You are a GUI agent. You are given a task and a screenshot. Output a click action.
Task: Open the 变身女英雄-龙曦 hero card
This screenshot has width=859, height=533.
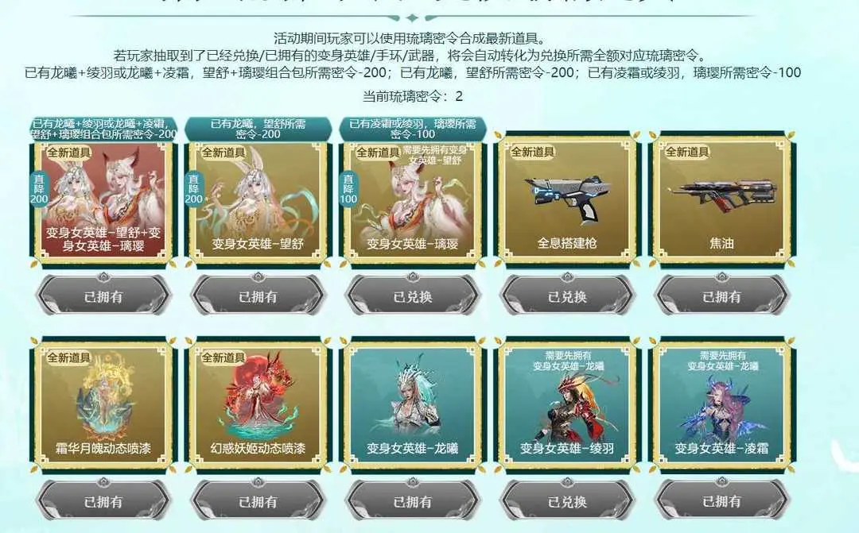[413, 405]
